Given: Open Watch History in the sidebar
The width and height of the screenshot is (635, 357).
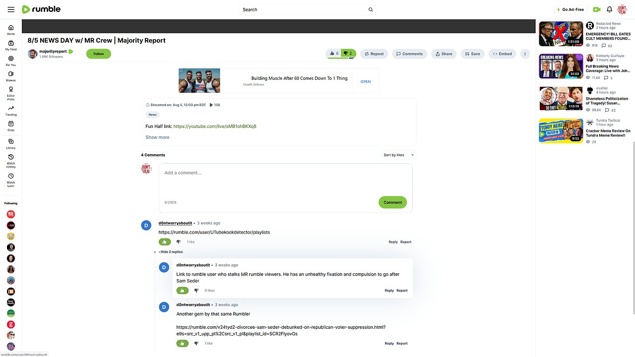Looking at the screenshot, I should click(11, 161).
